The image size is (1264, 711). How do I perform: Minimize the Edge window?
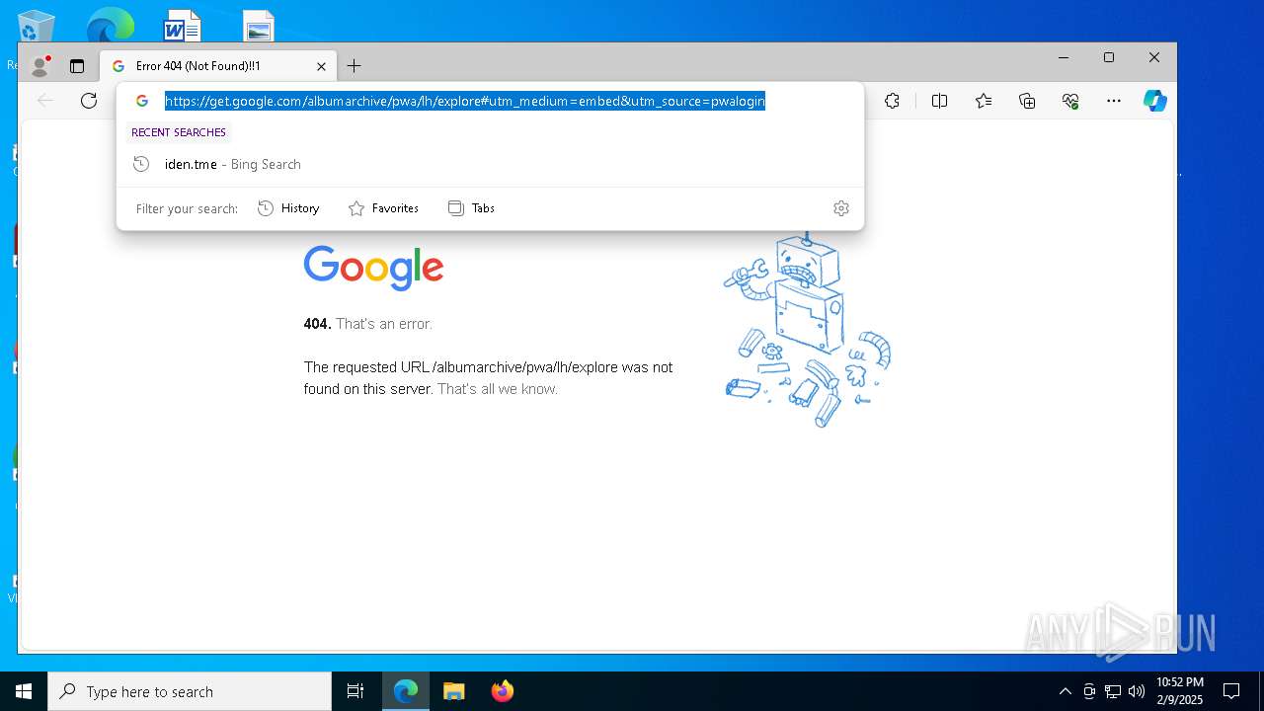1064,57
